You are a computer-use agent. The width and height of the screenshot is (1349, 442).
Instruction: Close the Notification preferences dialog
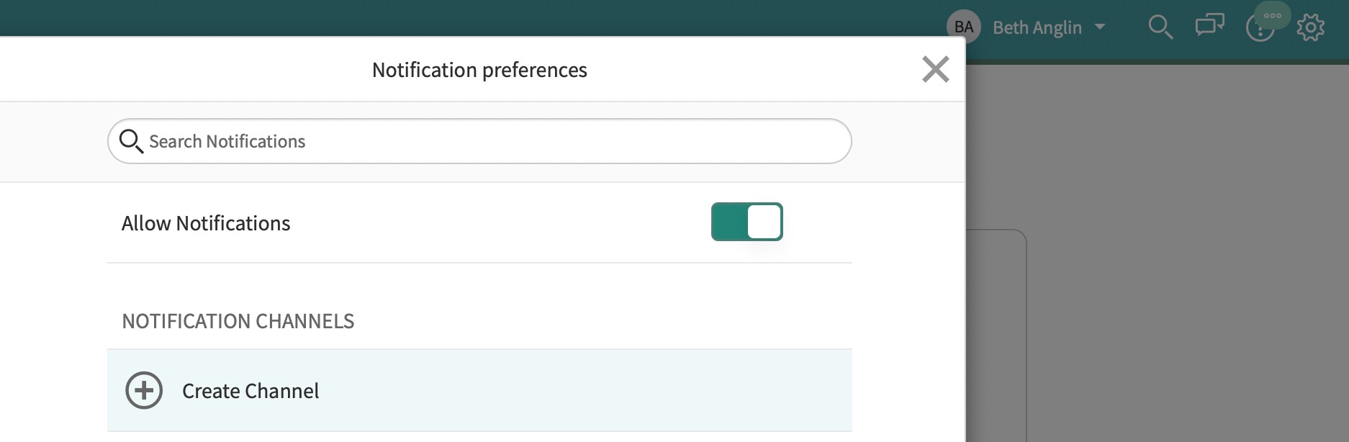click(x=935, y=69)
